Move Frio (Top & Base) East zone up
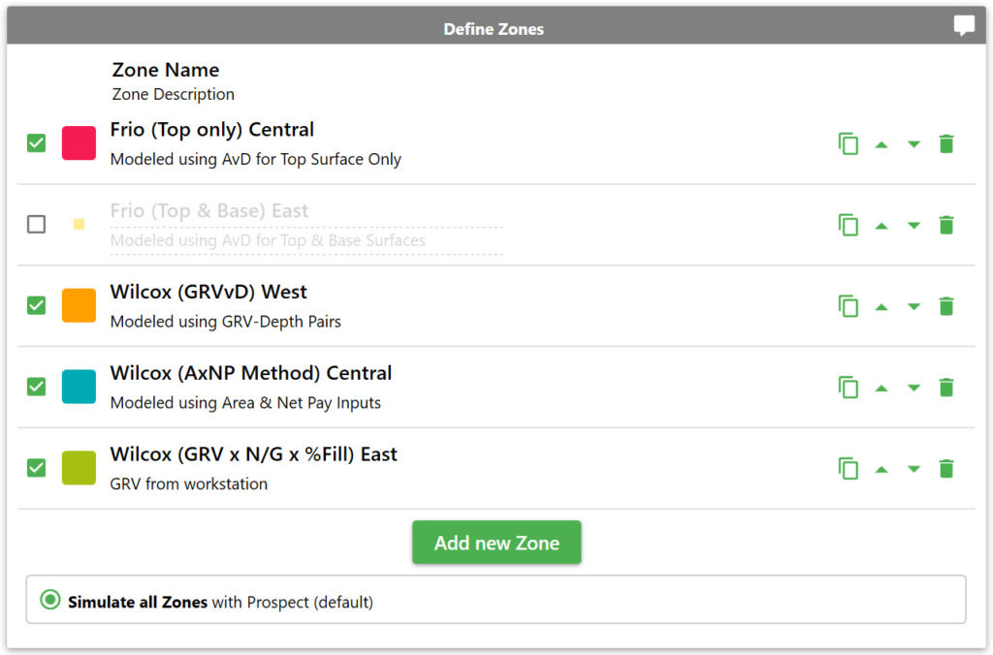This screenshot has height=655, width=993. (x=881, y=226)
